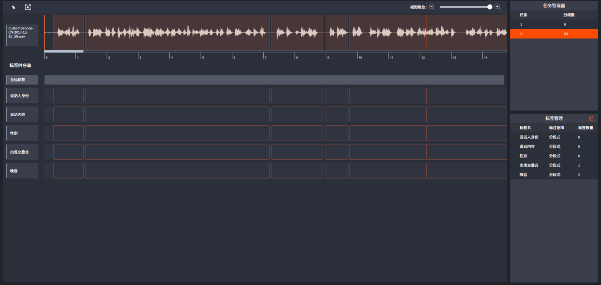
Task: Select task 1 row in task manager
Action: click(x=554, y=24)
